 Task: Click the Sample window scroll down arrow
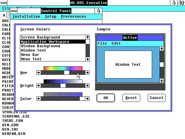pyautogui.click(x=162, y=81)
